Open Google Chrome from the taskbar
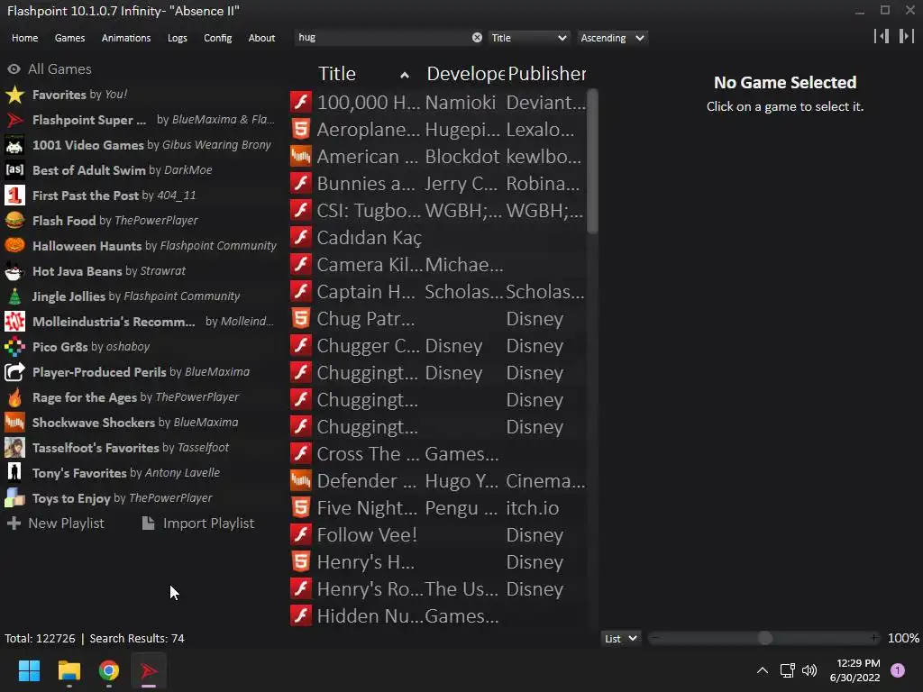This screenshot has width=923, height=692. point(109,670)
